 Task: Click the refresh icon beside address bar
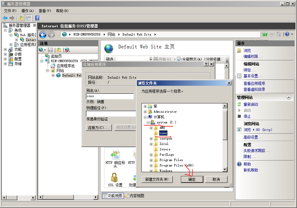coord(265,34)
